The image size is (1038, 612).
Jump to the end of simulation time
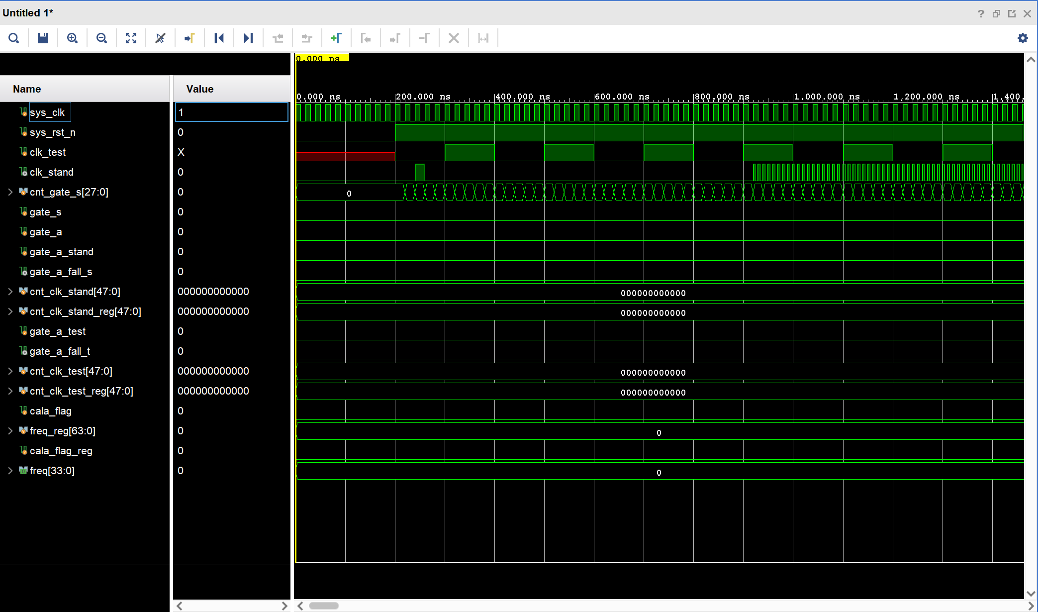(248, 38)
